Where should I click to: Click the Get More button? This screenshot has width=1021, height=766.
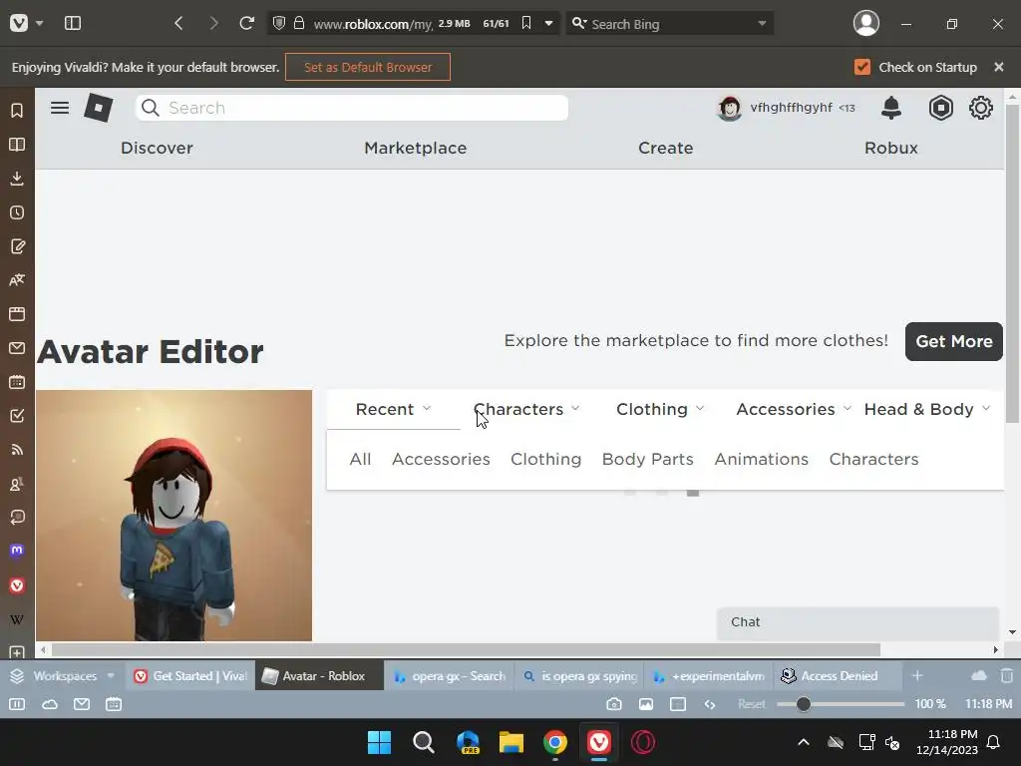tap(954, 341)
